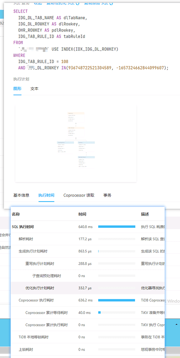Click the copy icon after 复制格式化 SQL

77,4
